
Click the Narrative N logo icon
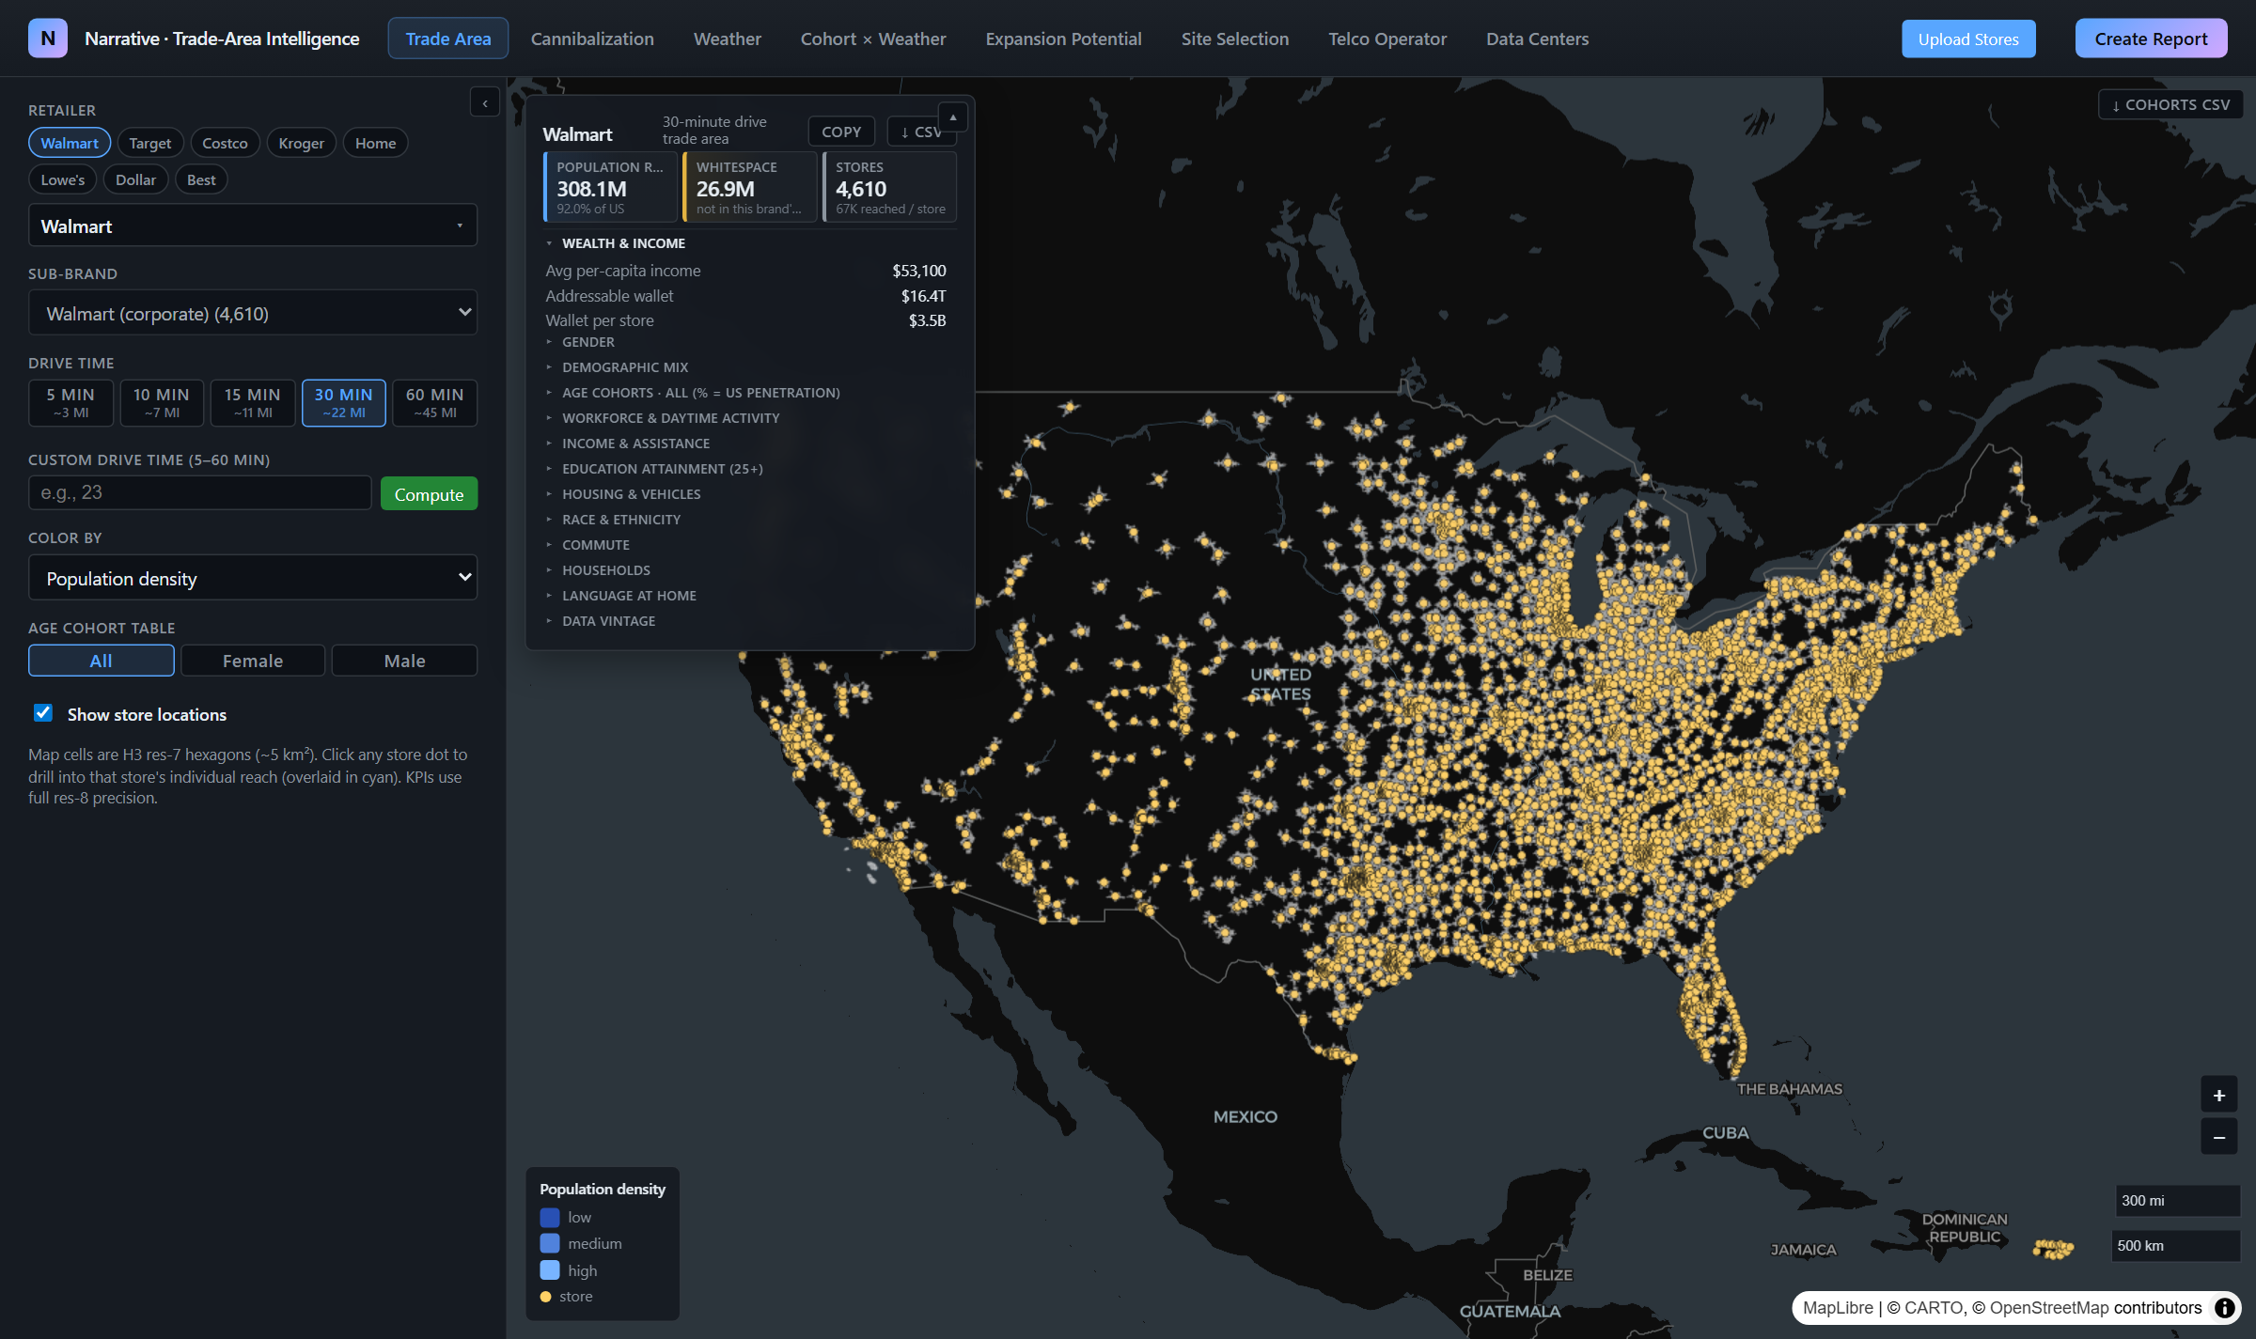pyautogui.click(x=48, y=39)
